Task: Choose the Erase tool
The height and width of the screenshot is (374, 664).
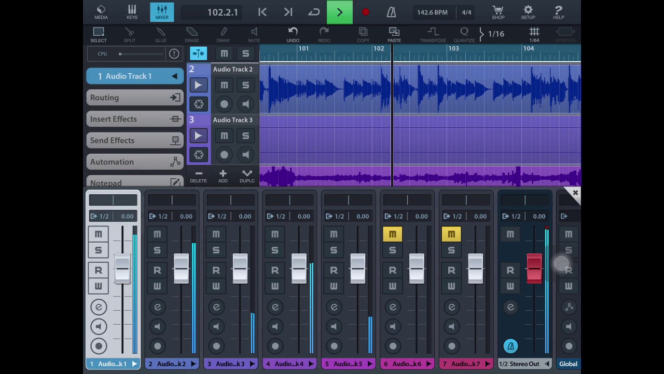Action: [x=192, y=35]
